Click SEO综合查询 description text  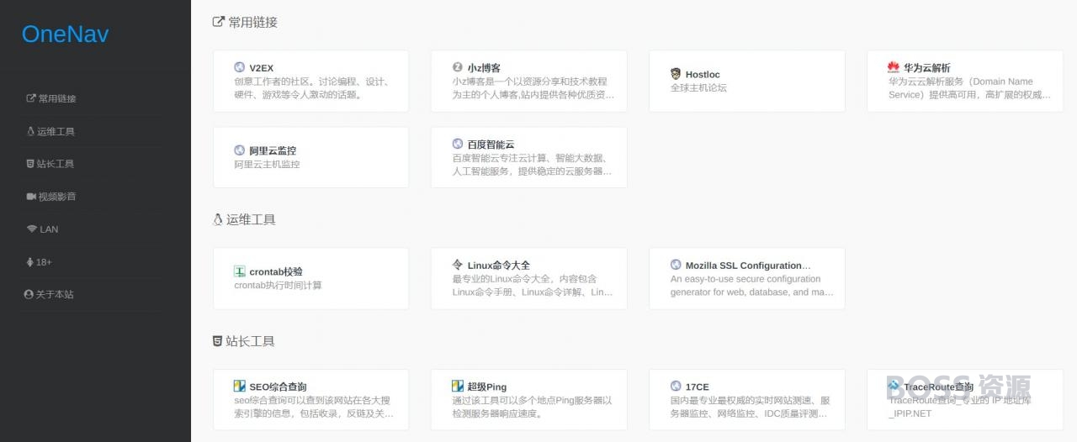(x=313, y=407)
